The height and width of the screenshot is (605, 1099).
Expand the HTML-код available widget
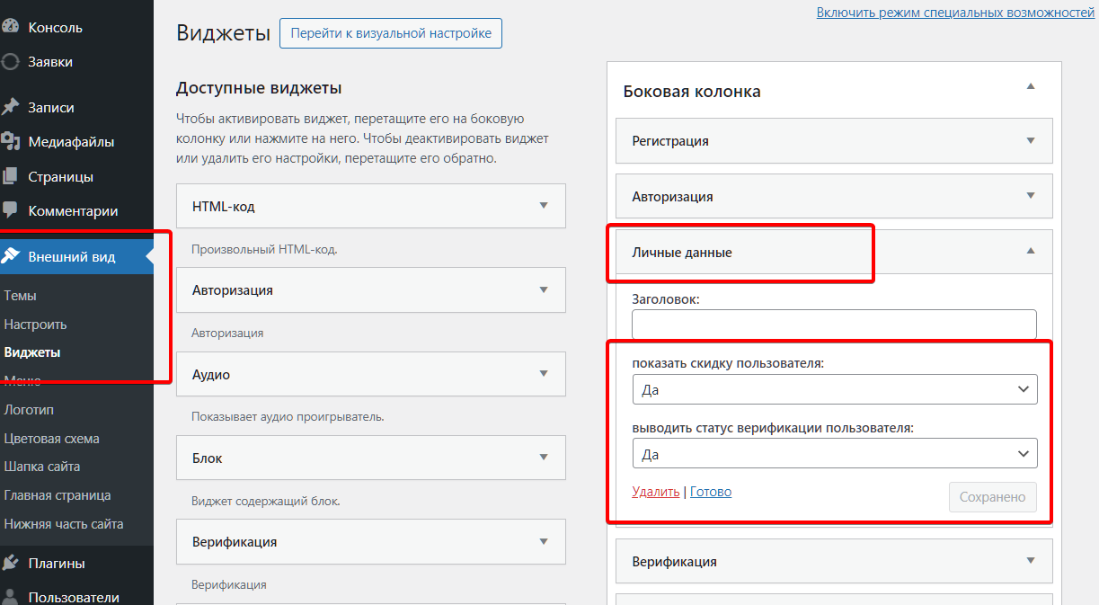point(543,206)
